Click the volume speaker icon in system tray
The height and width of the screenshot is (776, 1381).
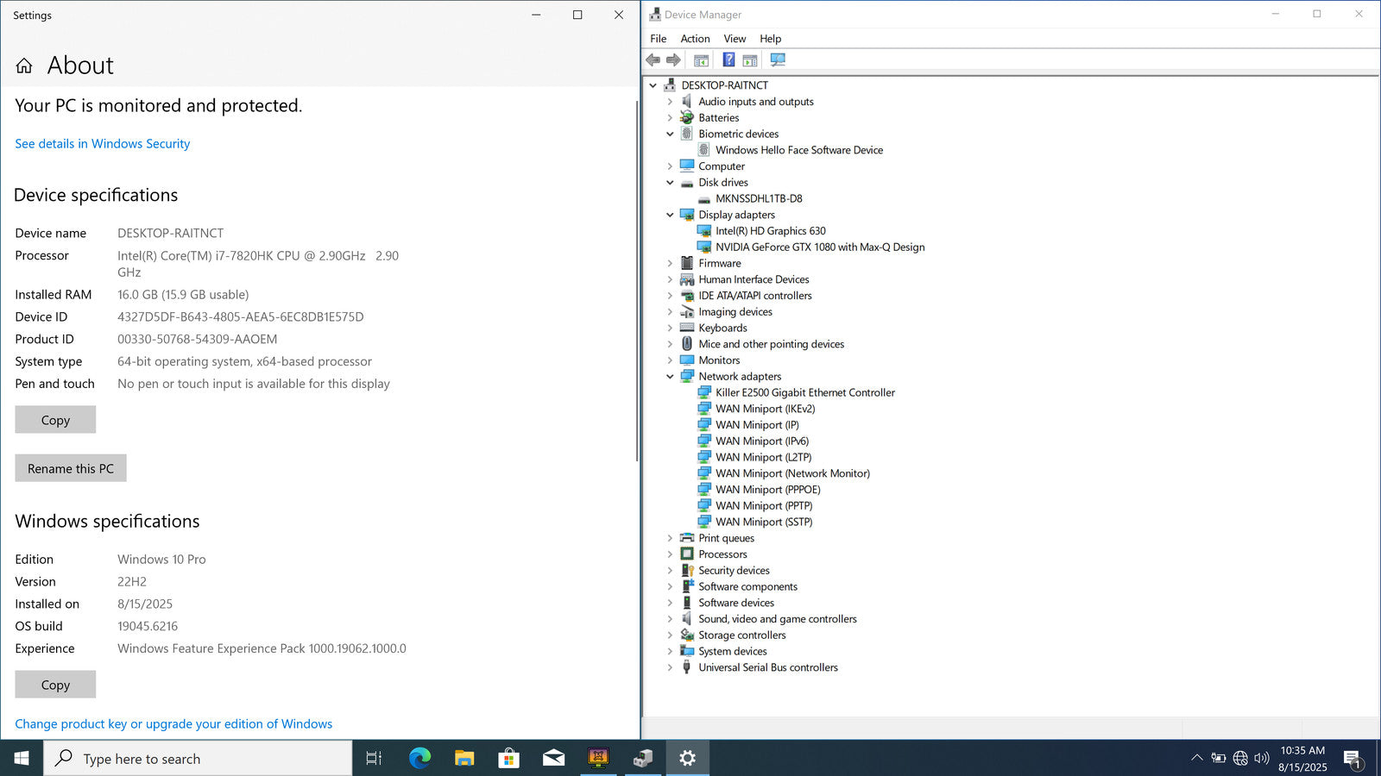click(x=1261, y=758)
